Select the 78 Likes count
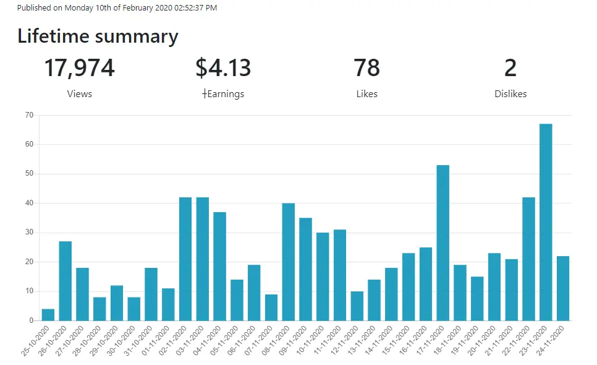The height and width of the screenshot is (365, 597). click(x=366, y=68)
